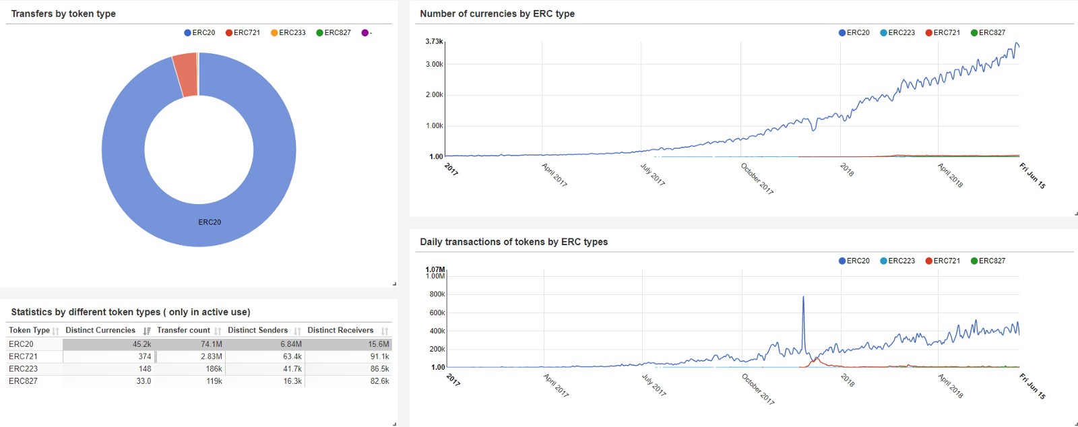The height and width of the screenshot is (427, 1078).
Task: Click ERC223 legend in Daily transactions chart
Action: point(897,261)
